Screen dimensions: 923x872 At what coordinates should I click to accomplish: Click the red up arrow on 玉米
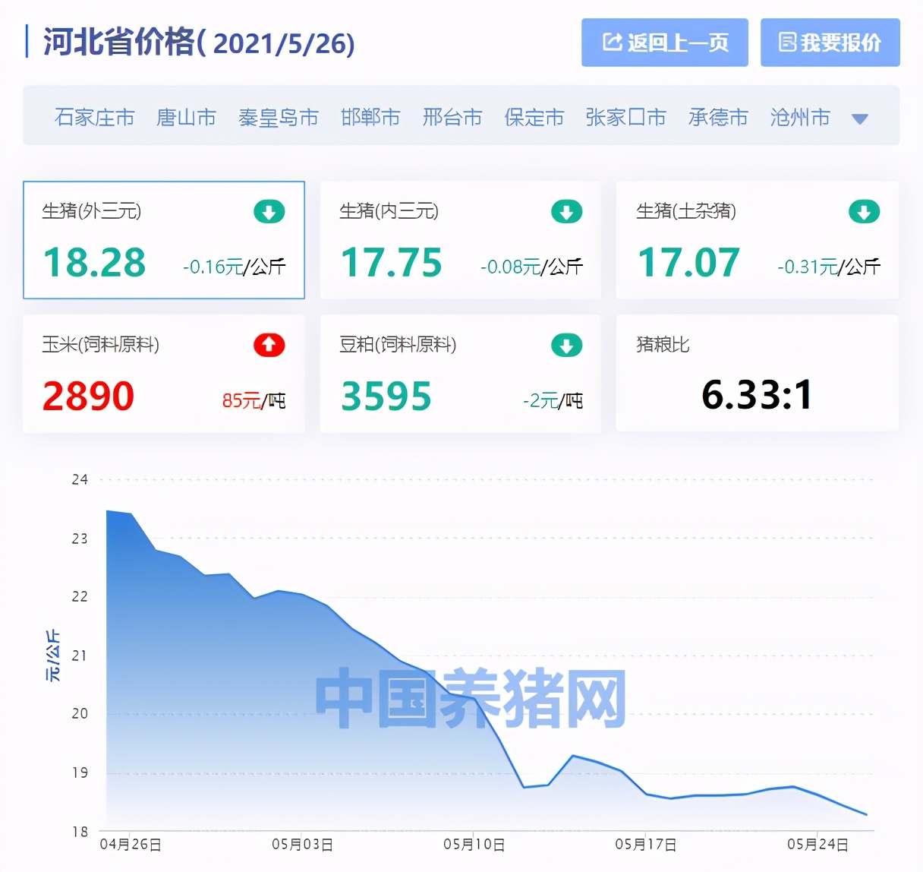tap(269, 346)
